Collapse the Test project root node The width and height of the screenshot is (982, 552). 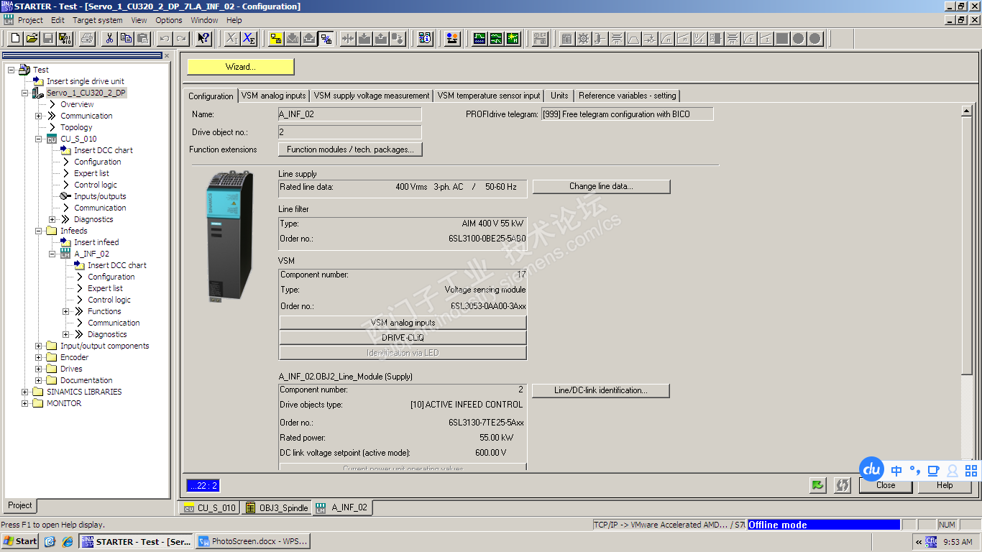[11, 70]
